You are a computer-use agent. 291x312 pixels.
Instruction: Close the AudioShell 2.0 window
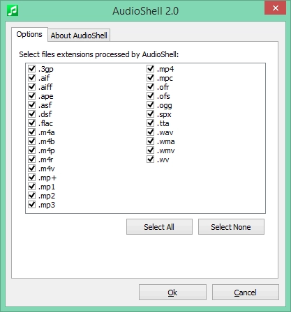[x=275, y=8]
